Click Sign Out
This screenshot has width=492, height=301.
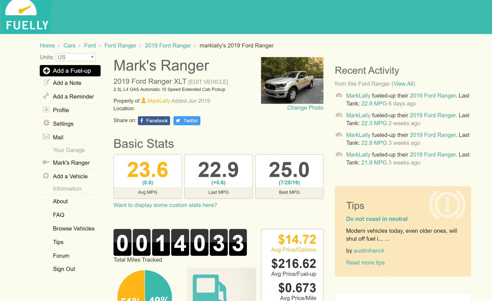click(64, 269)
